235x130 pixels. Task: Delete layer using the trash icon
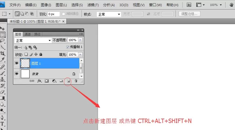coord(76,81)
